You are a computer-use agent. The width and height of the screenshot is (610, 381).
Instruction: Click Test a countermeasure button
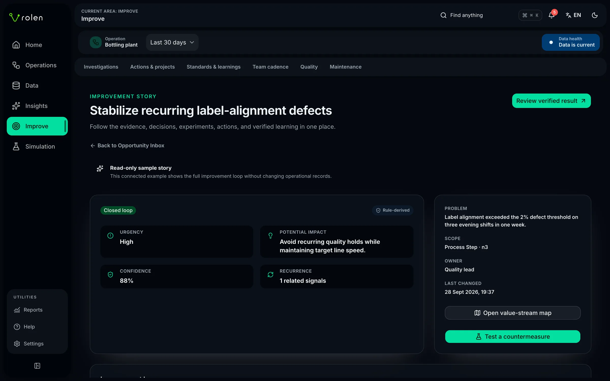(x=512, y=337)
